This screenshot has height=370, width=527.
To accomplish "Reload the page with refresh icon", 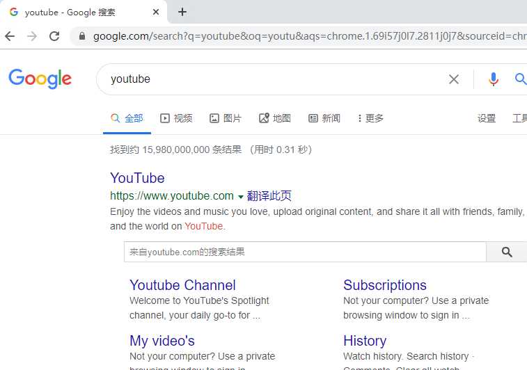I will pyautogui.click(x=54, y=36).
